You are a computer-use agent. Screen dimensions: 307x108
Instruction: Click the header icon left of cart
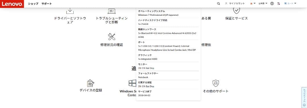coord(278,3)
